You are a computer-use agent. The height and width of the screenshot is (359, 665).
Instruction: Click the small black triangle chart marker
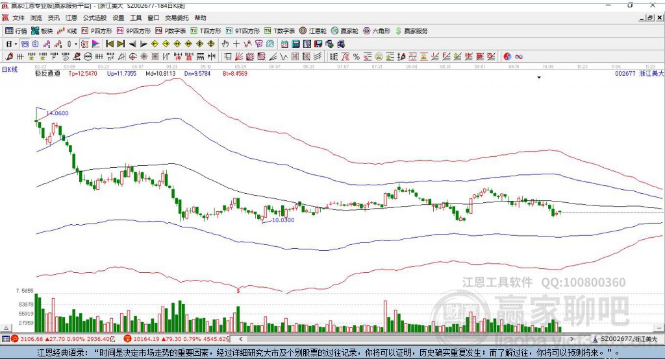coord(539,78)
